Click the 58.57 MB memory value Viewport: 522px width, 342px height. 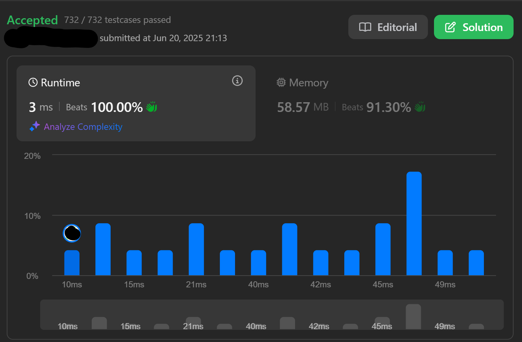(303, 107)
